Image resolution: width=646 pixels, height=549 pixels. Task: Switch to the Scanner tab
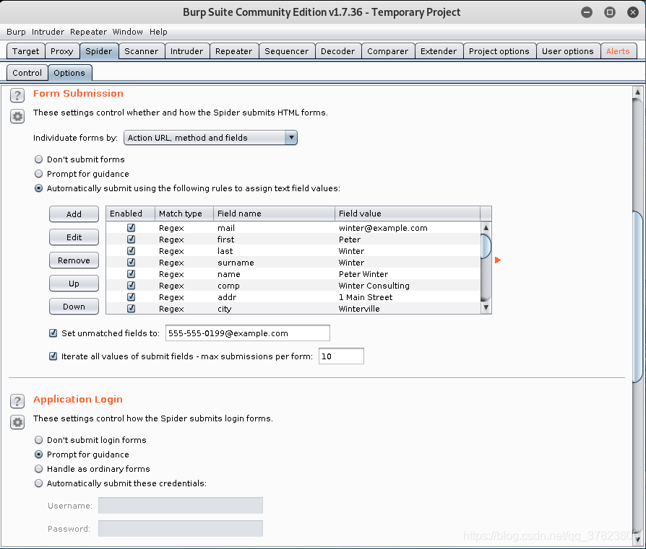coord(142,51)
